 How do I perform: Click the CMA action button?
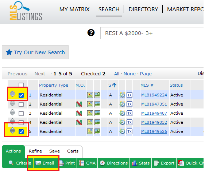87,163
